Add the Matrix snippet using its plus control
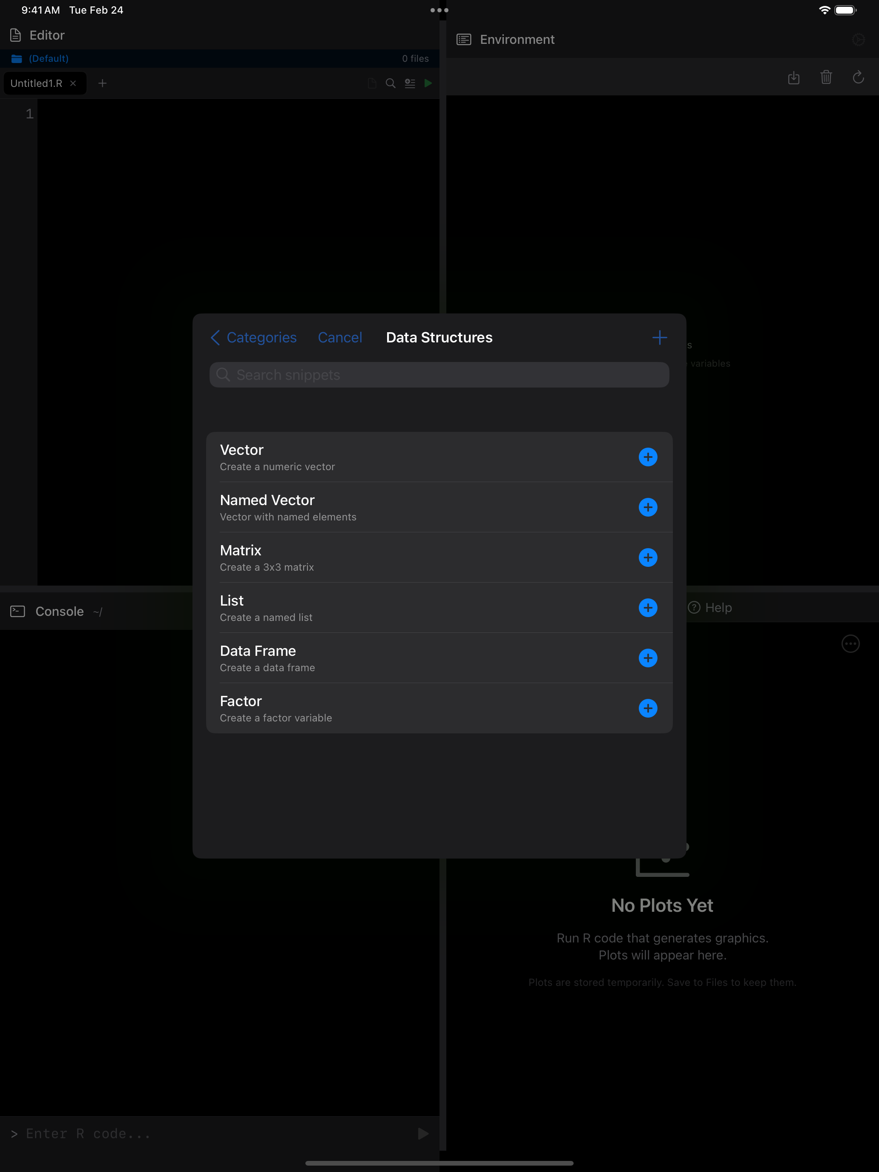879x1172 pixels. coord(649,557)
